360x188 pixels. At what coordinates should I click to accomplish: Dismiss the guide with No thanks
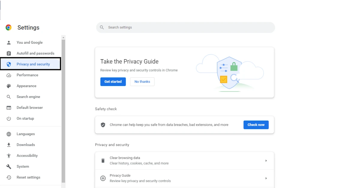click(142, 82)
